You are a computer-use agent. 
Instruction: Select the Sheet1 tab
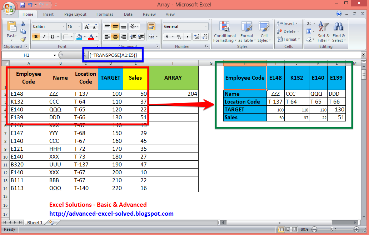[34, 222]
